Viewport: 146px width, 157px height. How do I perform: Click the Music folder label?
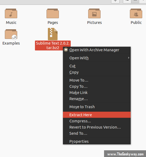(x=11, y=23)
